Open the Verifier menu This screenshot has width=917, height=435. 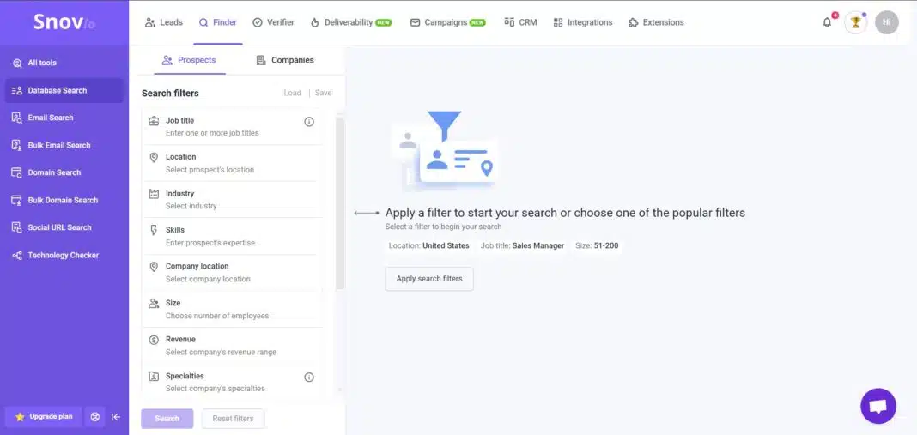273,22
